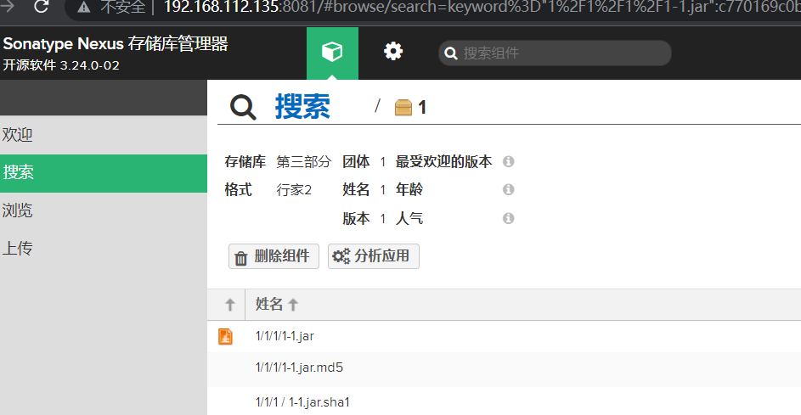Click the orange jar file icon
This screenshot has height=415, width=801.
coord(225,336)
